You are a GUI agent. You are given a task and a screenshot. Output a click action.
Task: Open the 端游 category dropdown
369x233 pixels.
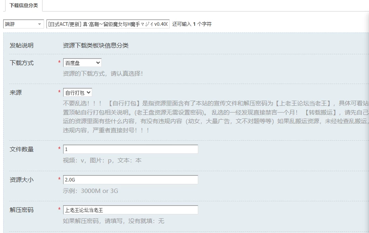pos(23,24)
